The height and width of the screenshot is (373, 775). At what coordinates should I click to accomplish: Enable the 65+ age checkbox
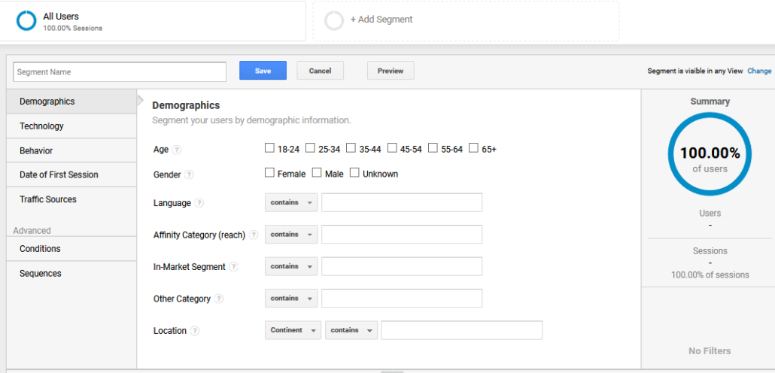point(473,147)
